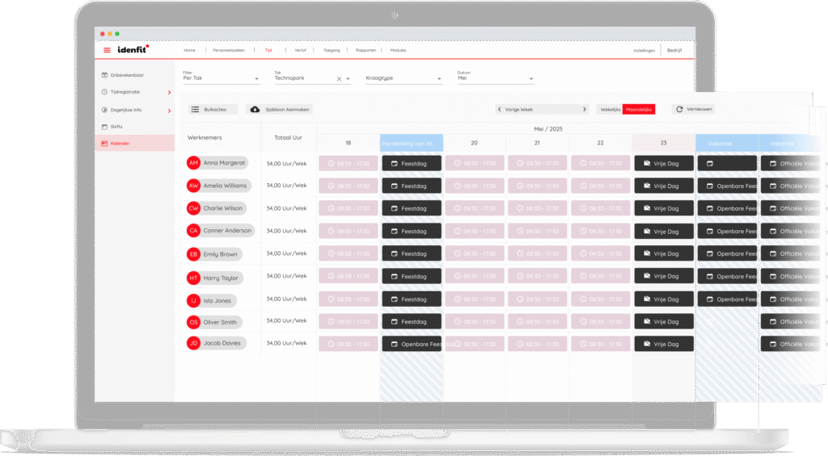
Task: Click the Shifts calendar icon in sidebar
Action: click(104, 127)
